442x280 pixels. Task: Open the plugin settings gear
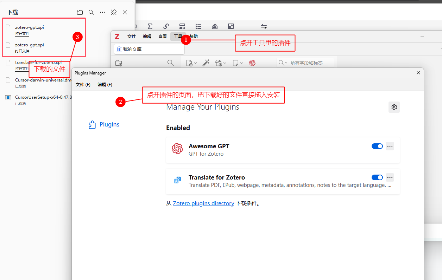tap(394, 107)
